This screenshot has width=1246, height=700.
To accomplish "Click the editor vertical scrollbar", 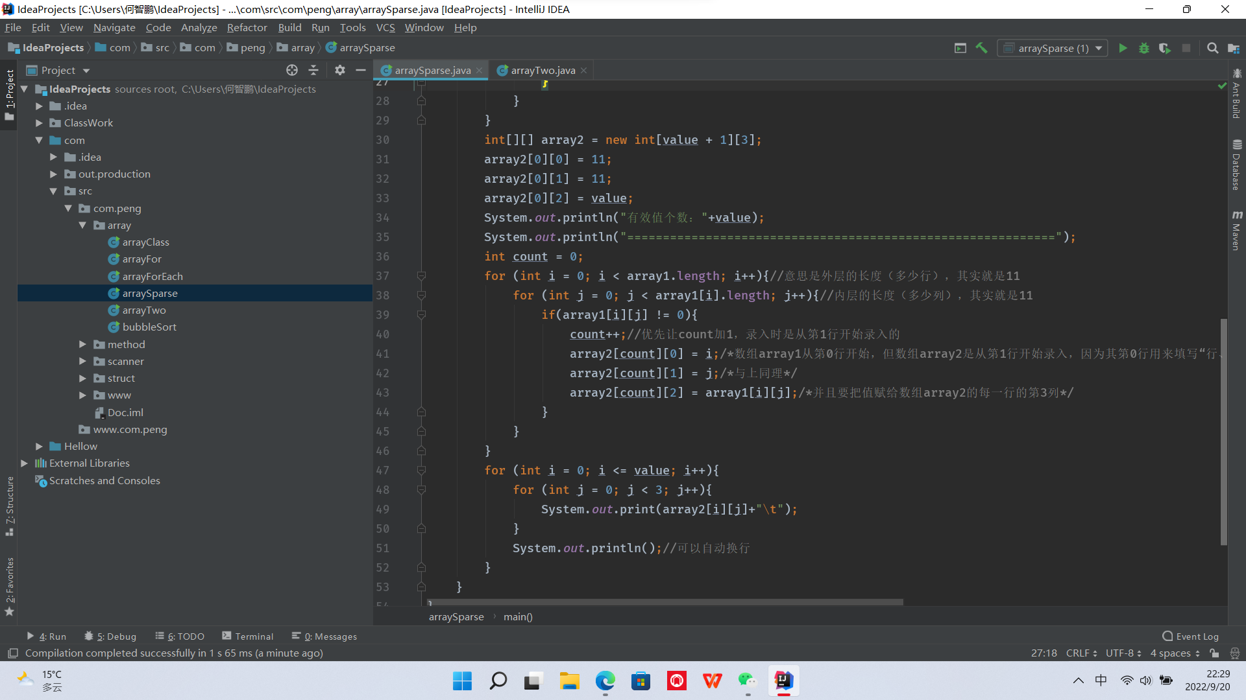I will click(1223, 428).
